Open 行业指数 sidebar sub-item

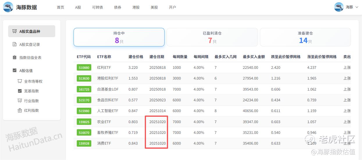tap(31, 101)
